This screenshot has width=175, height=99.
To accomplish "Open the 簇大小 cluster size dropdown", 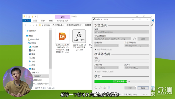I will click(136, 68).
